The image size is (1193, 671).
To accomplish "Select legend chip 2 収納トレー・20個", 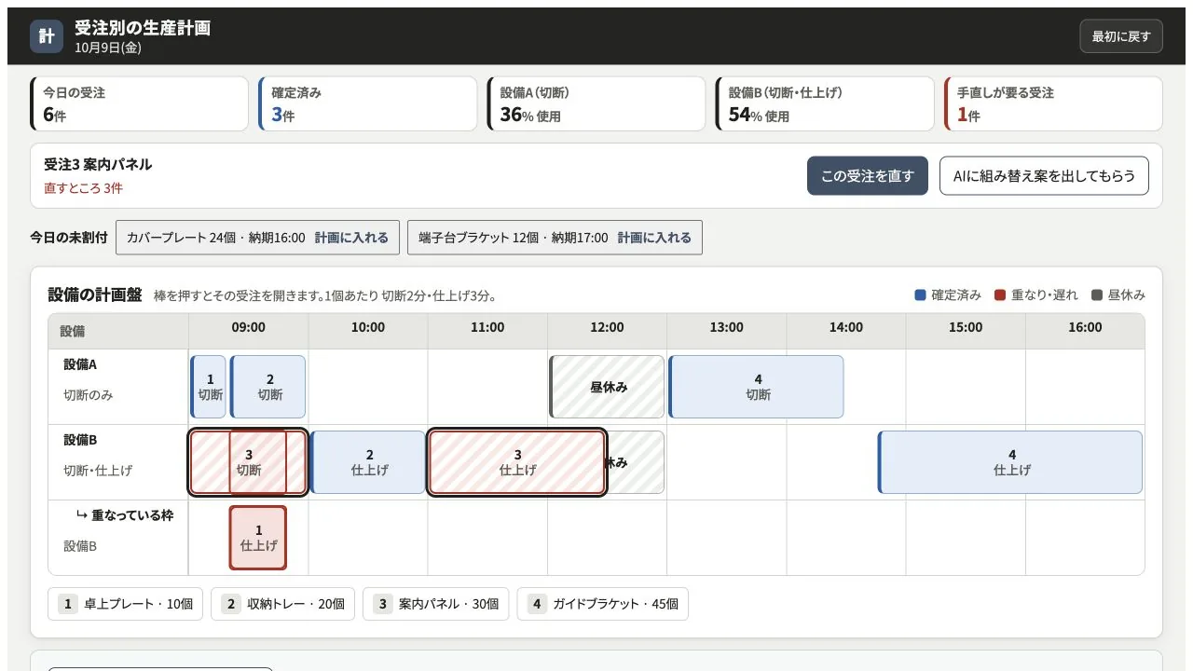I will pyautogui.click(x=282, y=604).
